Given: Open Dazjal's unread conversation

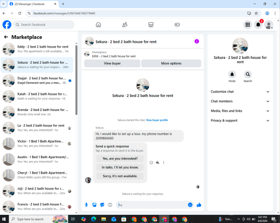Looking at the screenshot, I should (37, 80).
